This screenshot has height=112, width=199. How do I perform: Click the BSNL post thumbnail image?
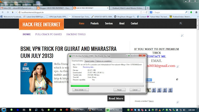click(36, 78)
